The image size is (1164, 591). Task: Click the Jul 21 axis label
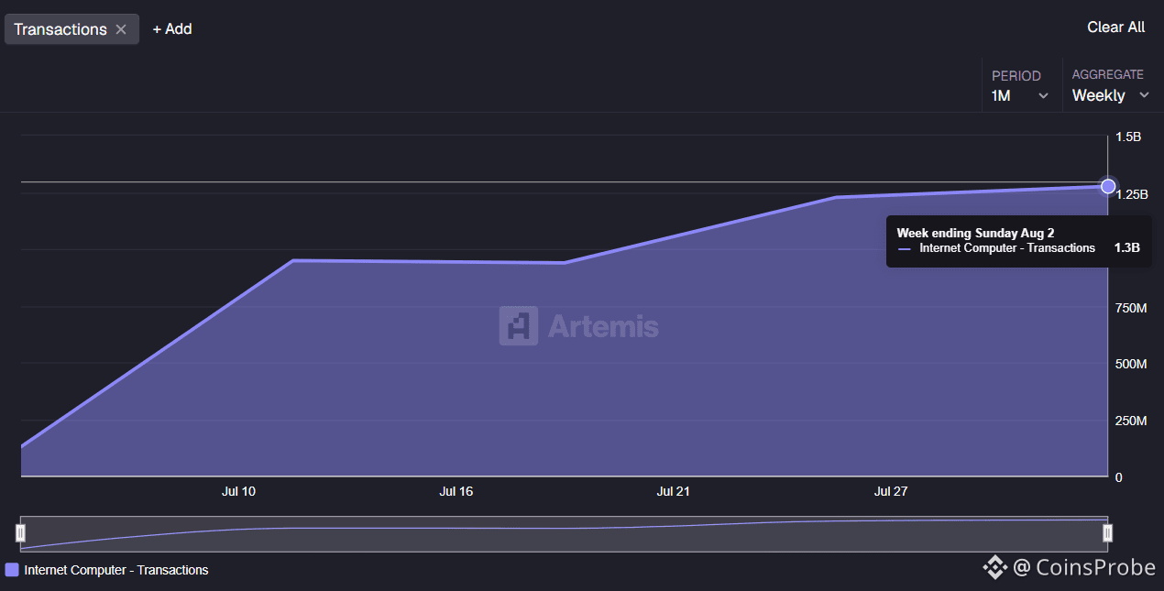coord(673,492)
